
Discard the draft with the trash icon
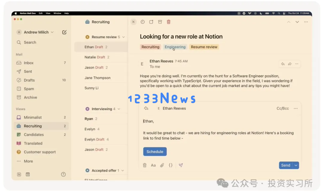tap(145, 165)
